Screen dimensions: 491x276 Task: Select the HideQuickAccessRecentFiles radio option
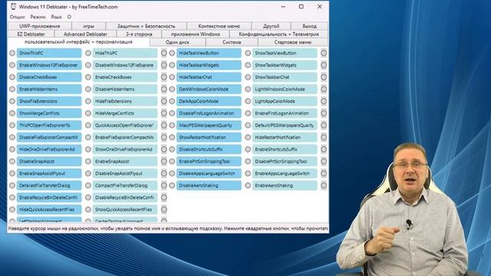pyautogui.click(x=12, y=209)
